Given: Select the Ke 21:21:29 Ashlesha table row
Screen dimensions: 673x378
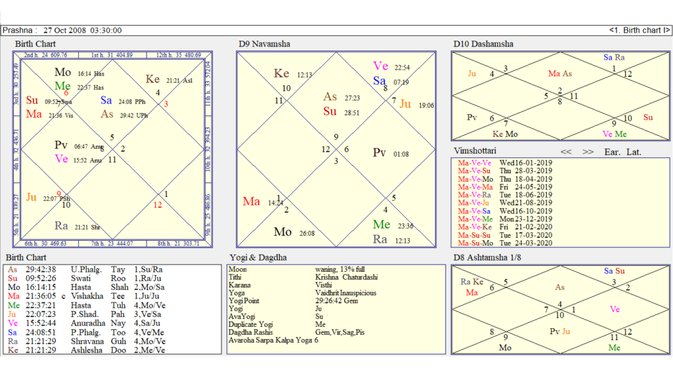Looking at the screenshot, I should [x=85, y=350].
